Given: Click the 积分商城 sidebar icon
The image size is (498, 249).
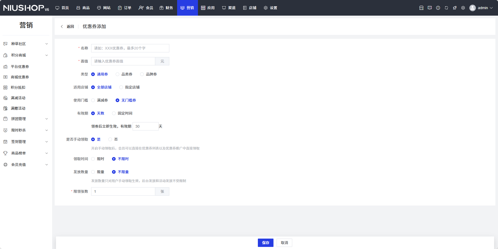Looking at the screenshot, I should click(5, 55).
